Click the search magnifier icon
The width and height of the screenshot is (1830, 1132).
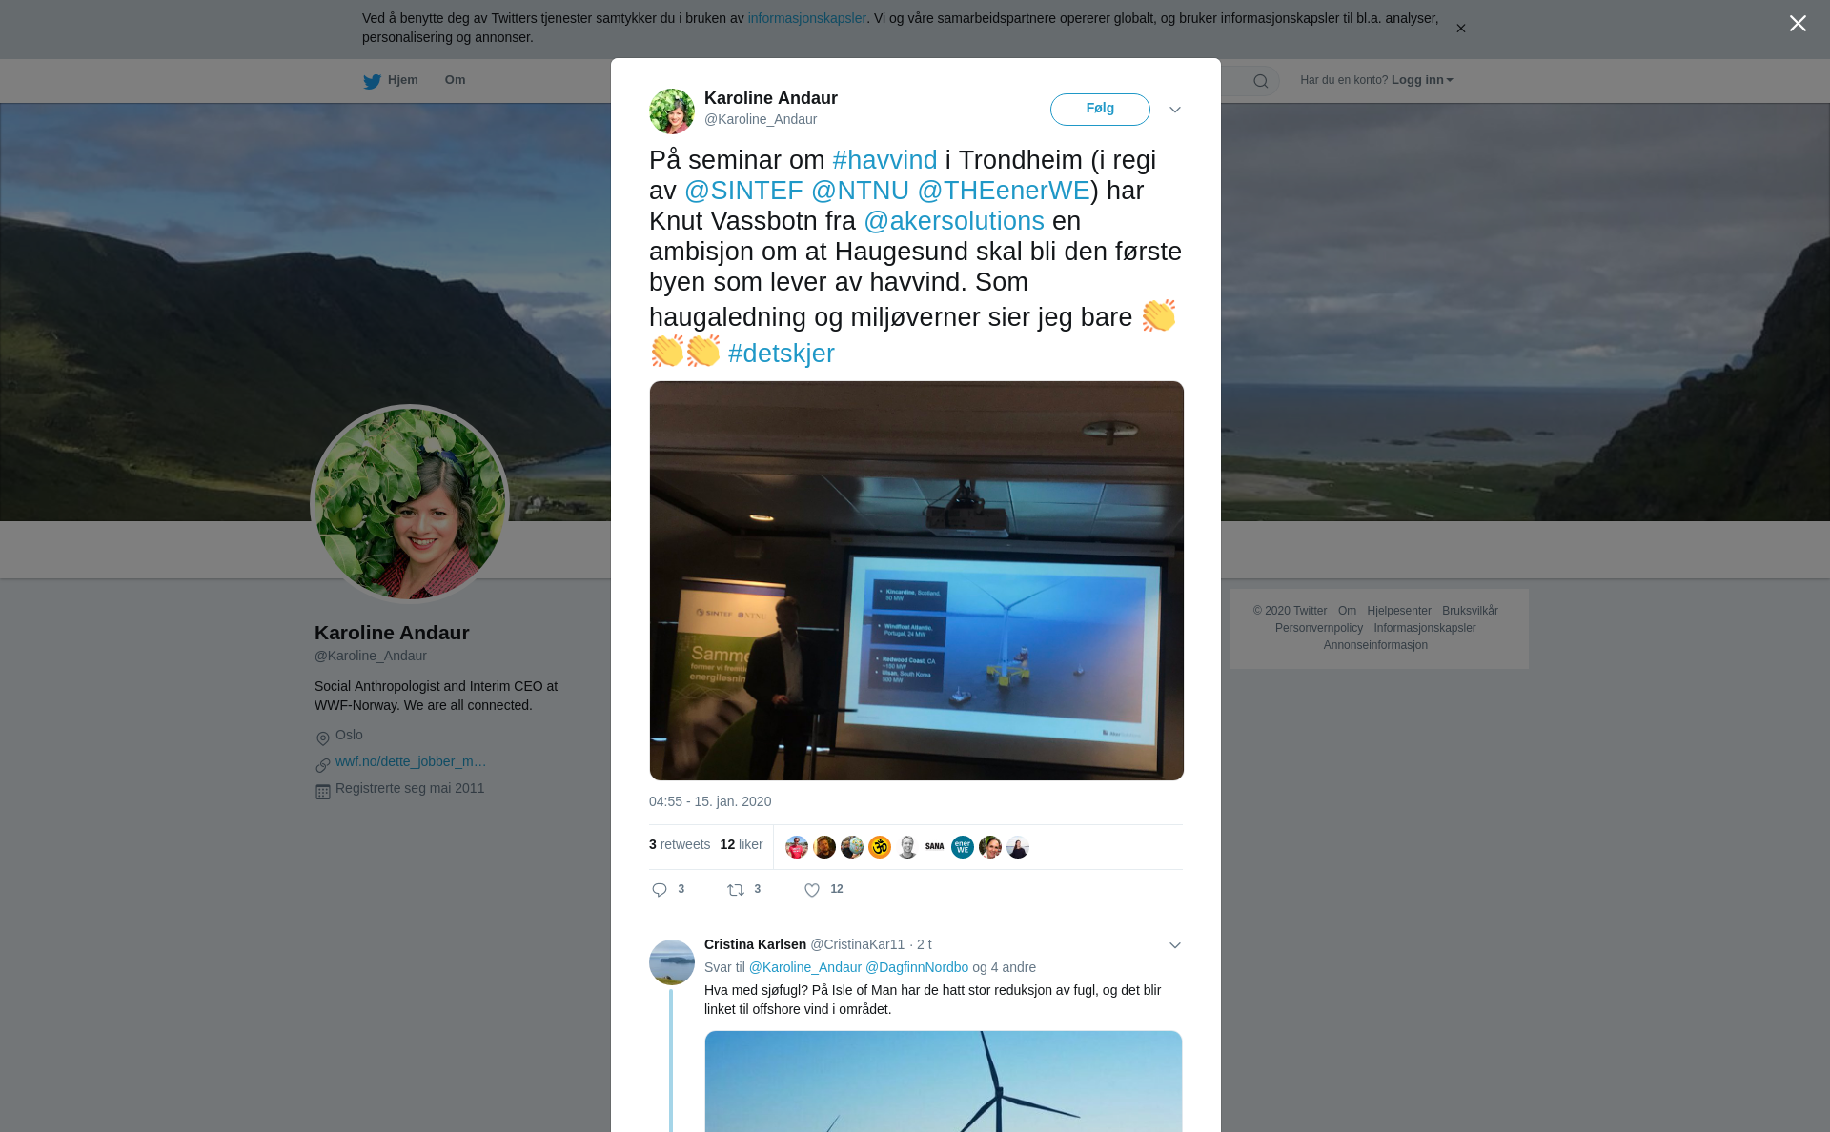click(x=1261, y=81)
